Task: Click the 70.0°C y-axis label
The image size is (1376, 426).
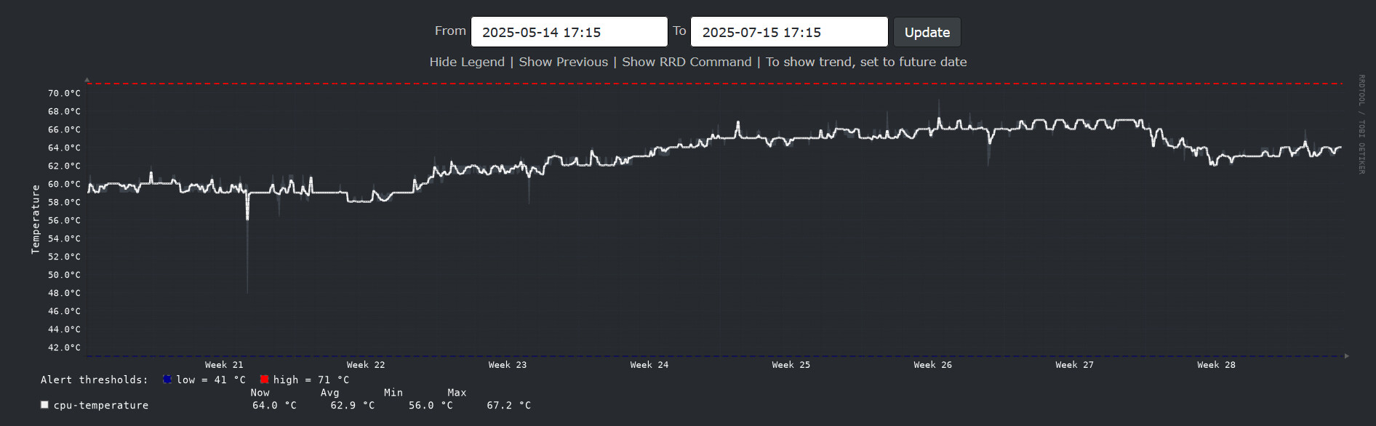Action: coord(64,93)
